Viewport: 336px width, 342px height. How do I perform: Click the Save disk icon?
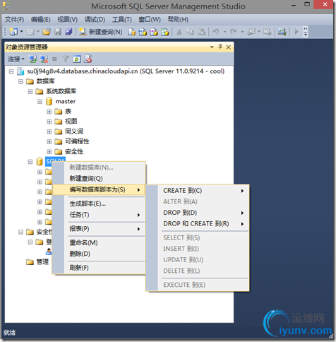[58, 32]
